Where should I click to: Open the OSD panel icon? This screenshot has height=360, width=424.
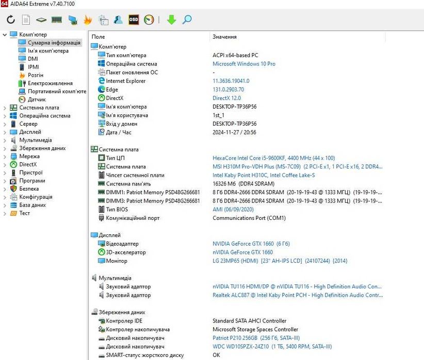[134, 20]
